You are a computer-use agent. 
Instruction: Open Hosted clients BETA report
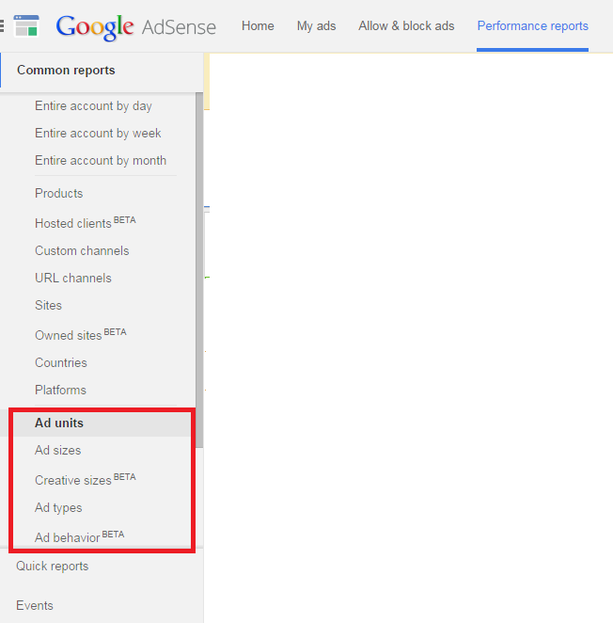point(86,222)
